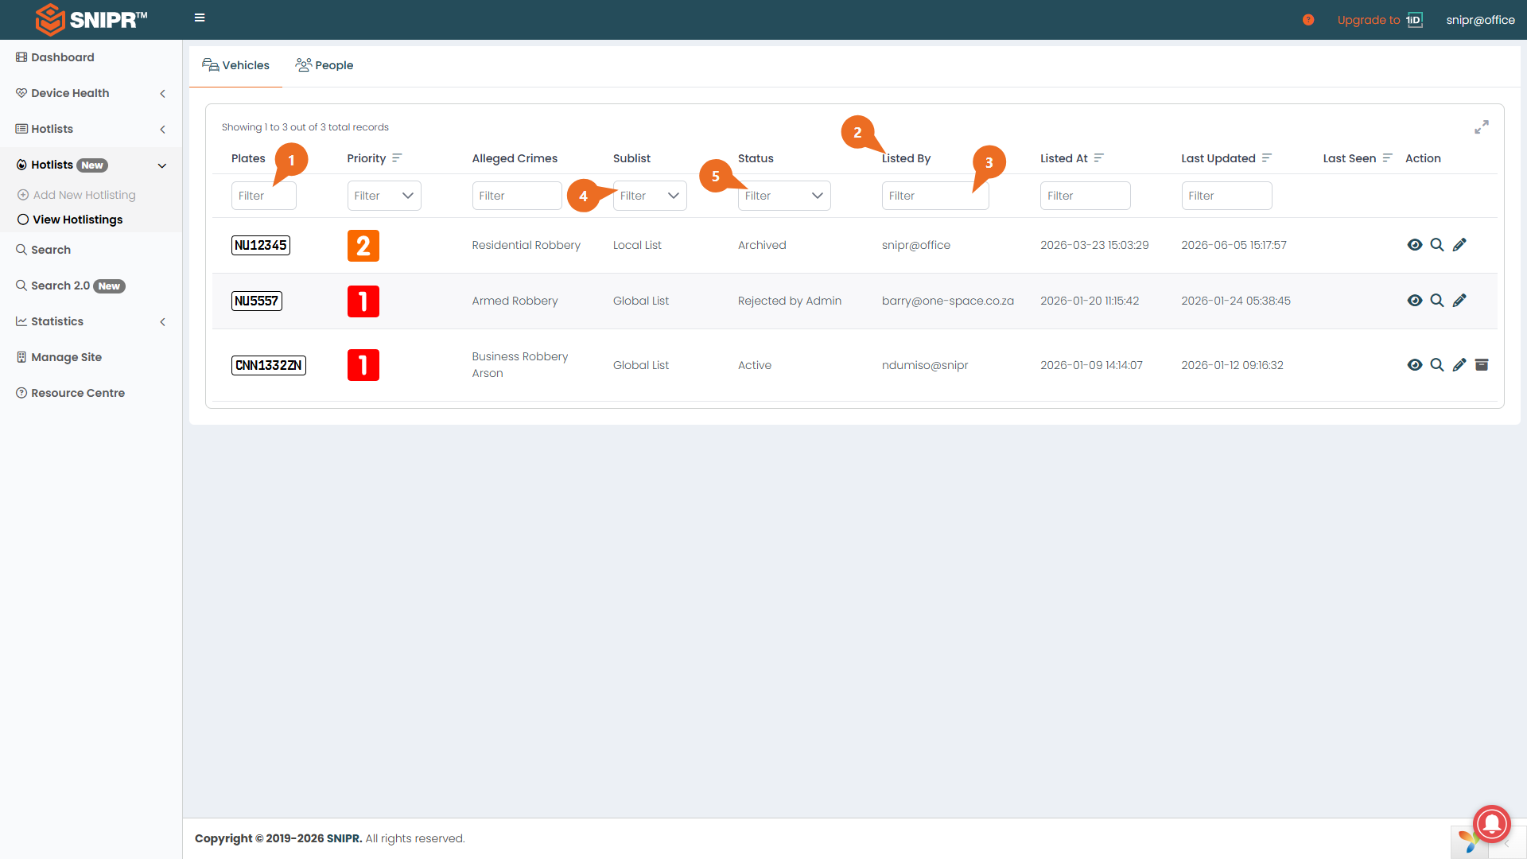Sort by Priority column icon
Image resolution: width=1527 pixels, height=859 pixels.
coord(397,158)
